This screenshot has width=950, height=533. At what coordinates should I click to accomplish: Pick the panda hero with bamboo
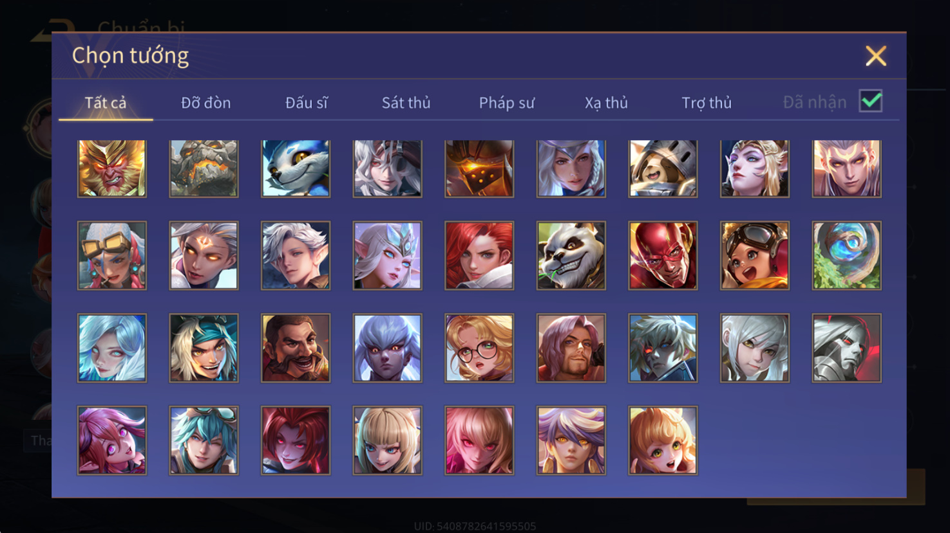point(571,256)
